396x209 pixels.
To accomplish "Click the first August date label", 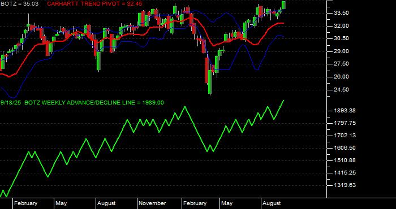I will coord(106,203).
